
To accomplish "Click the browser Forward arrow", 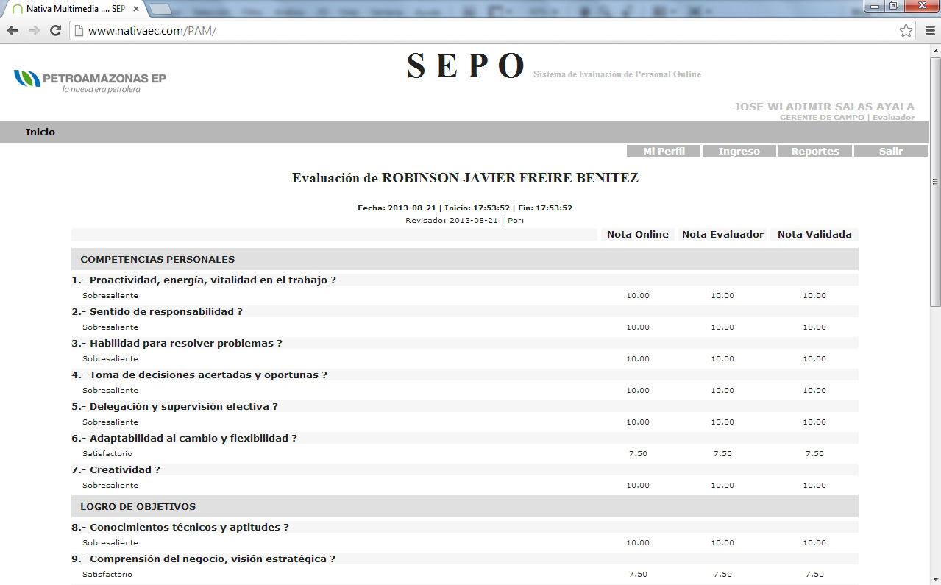I will coord(34,30).
